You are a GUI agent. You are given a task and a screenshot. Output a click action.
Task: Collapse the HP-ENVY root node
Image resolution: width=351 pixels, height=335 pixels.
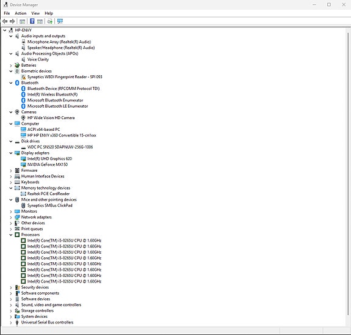point(5,30)
